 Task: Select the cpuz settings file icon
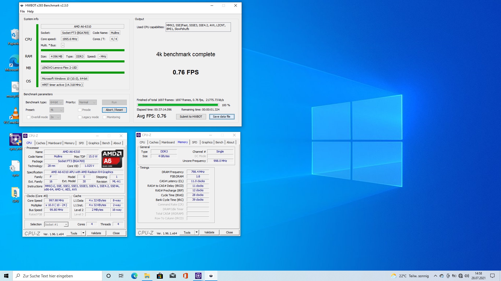point(15,168)
